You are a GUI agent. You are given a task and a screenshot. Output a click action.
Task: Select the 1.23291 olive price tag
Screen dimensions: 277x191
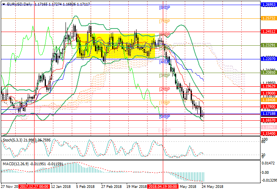coord(269,45)
